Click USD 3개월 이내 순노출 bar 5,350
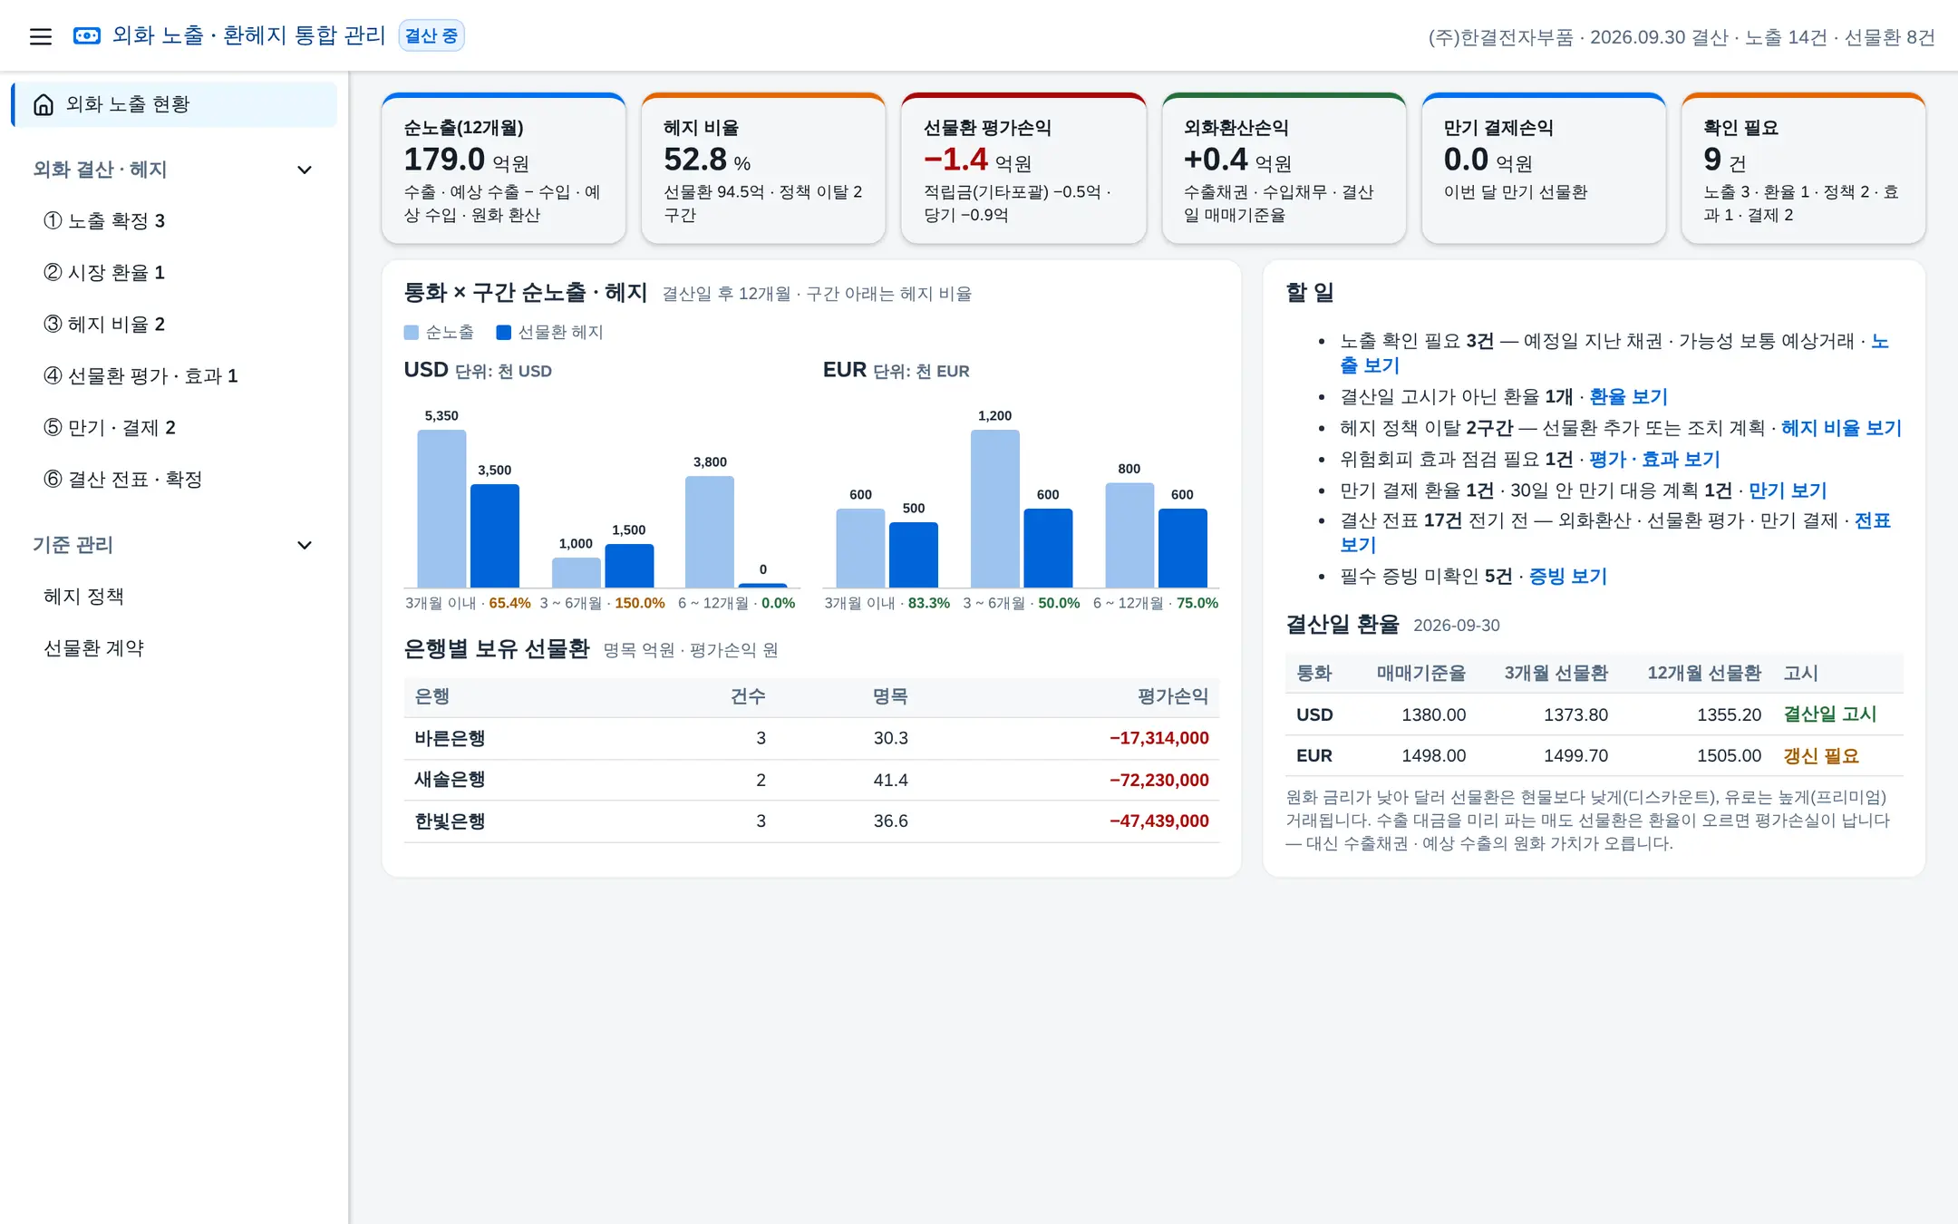The image size is (1958, 1224). pos(441,509)
